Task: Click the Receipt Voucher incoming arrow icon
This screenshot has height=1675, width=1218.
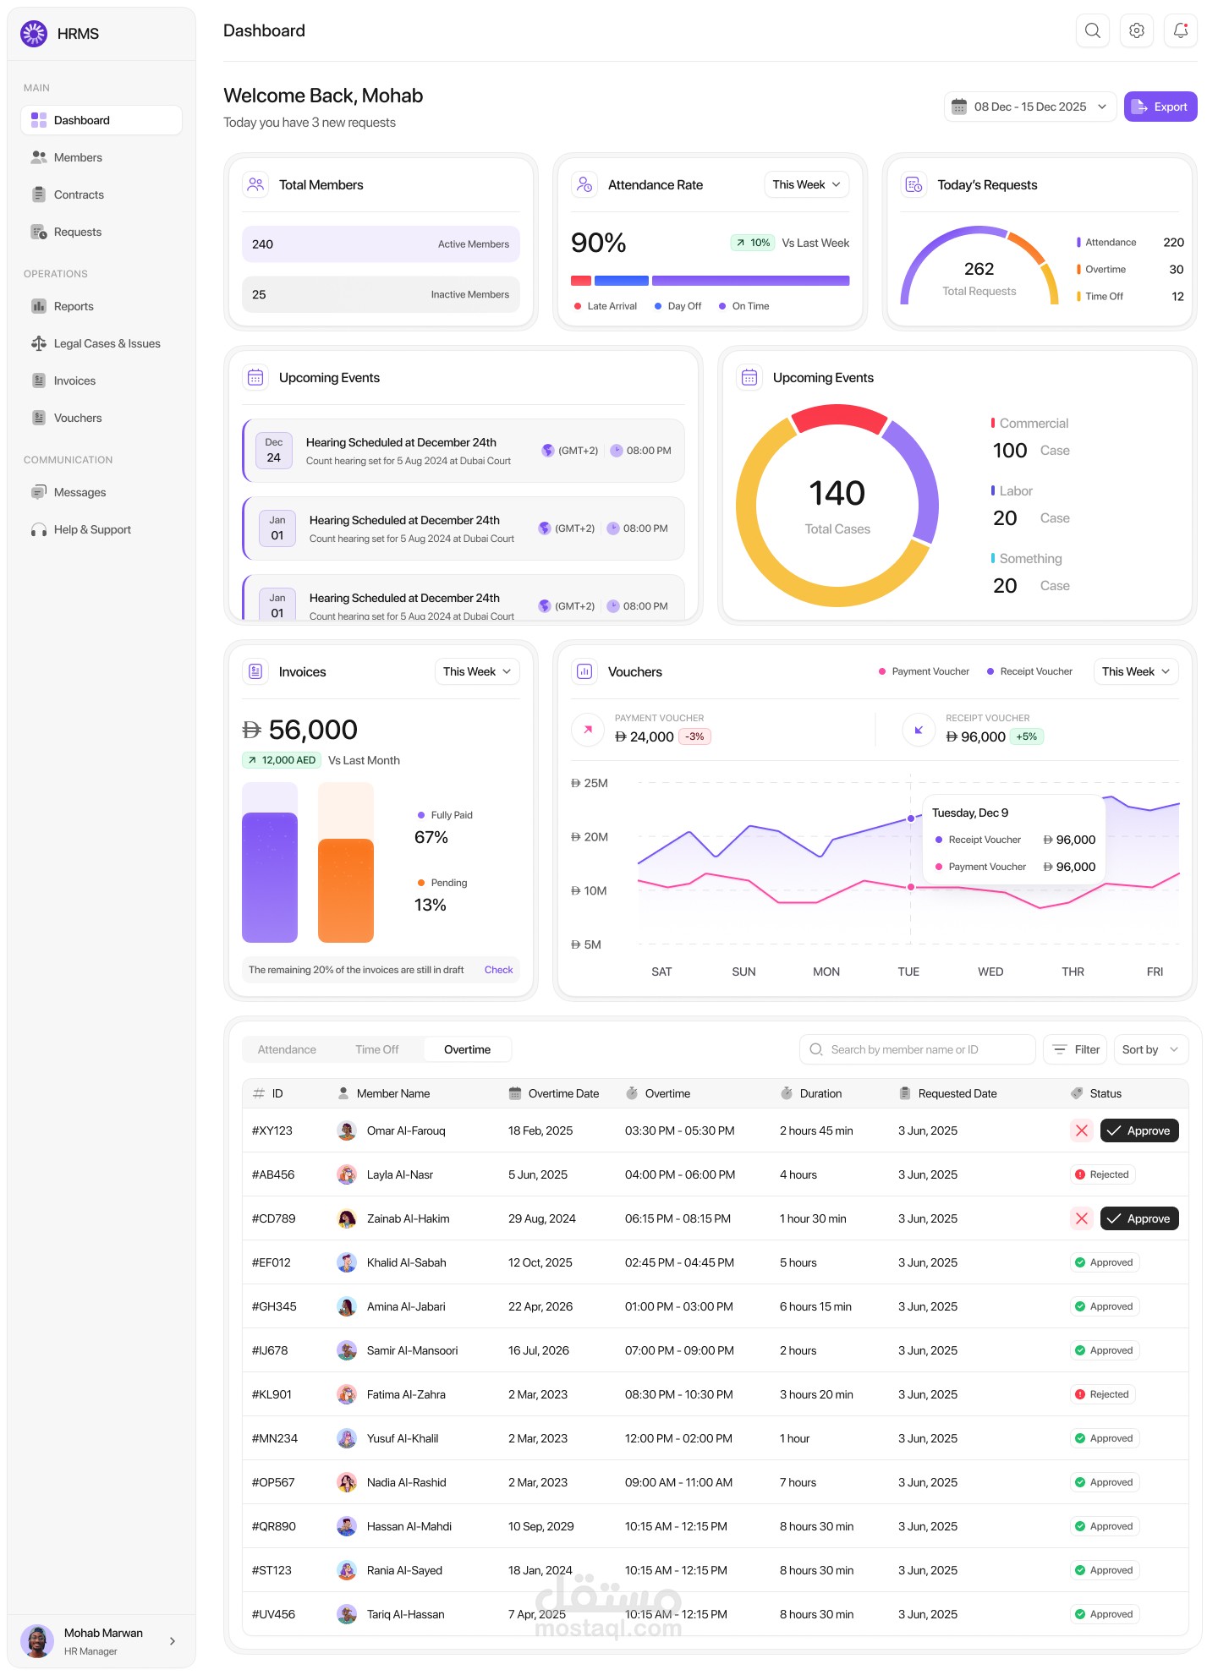Action: (919, 729)
